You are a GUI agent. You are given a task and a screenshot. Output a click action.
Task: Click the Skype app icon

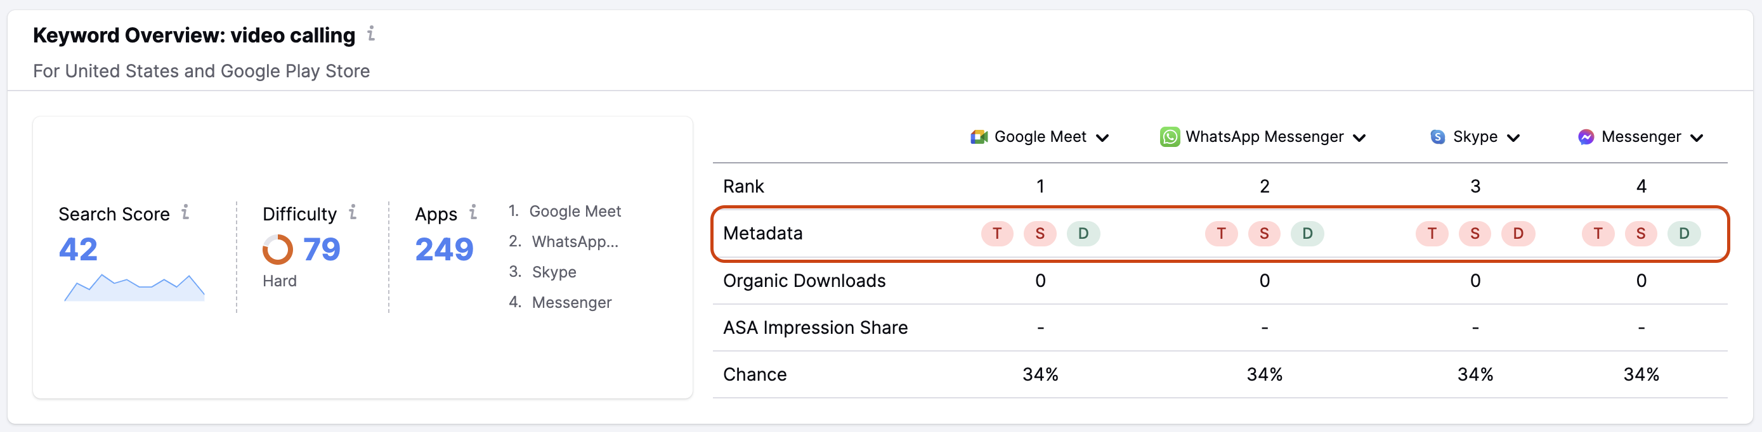(1437, 137)
